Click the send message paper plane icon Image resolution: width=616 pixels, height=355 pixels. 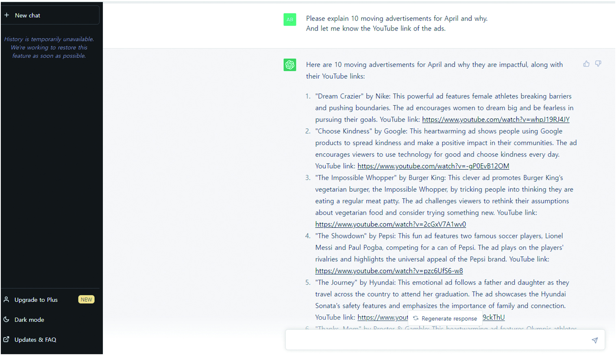594,340
